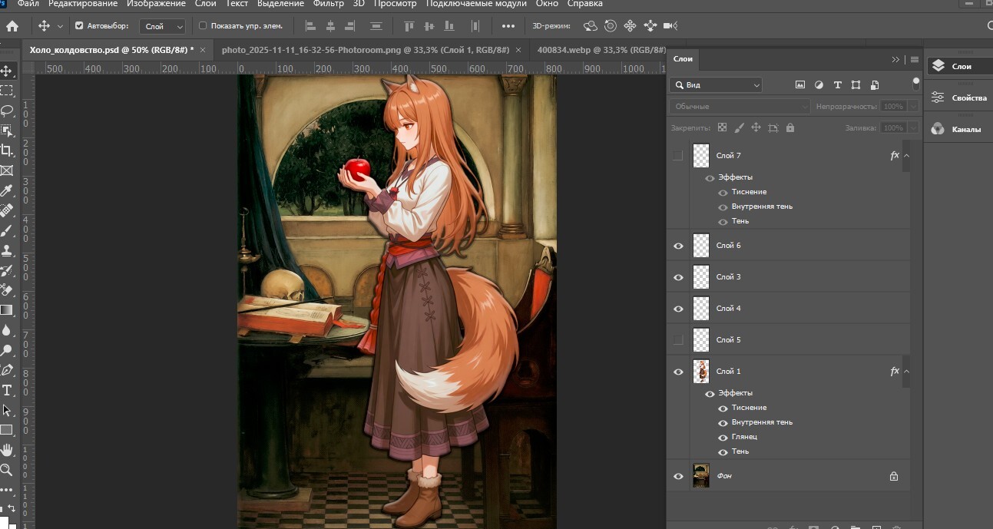
Task: Click lock transparent pixels icon
Action: tap(722, 127)
